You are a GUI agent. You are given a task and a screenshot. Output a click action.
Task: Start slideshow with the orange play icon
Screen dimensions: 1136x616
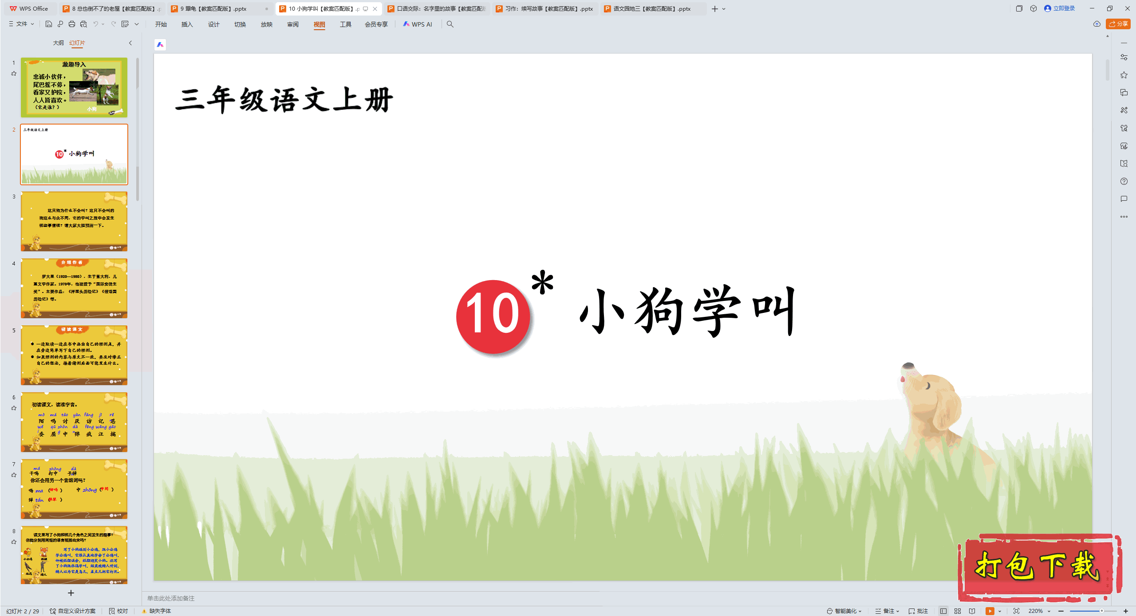[x=990, y=611]
